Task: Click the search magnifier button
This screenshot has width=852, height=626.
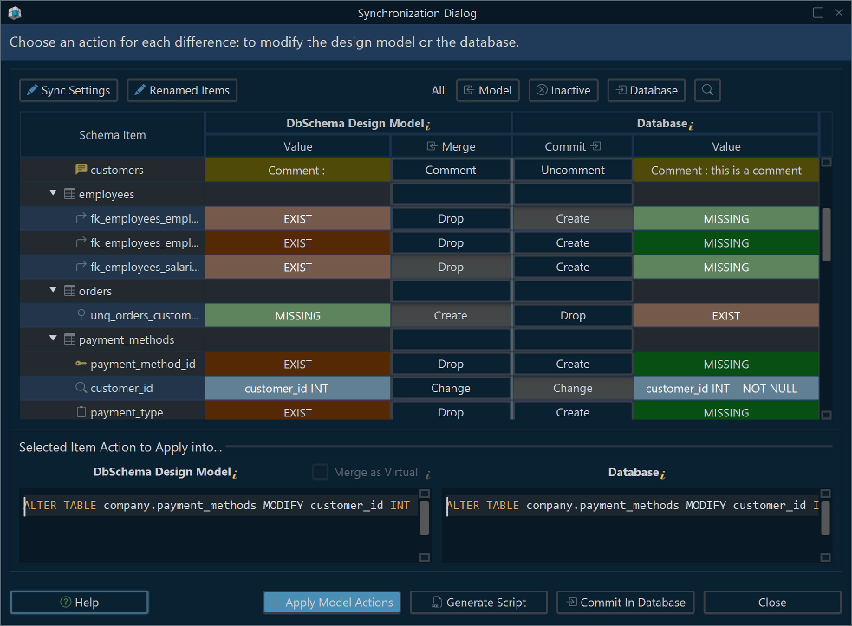Action: [707, 90]
